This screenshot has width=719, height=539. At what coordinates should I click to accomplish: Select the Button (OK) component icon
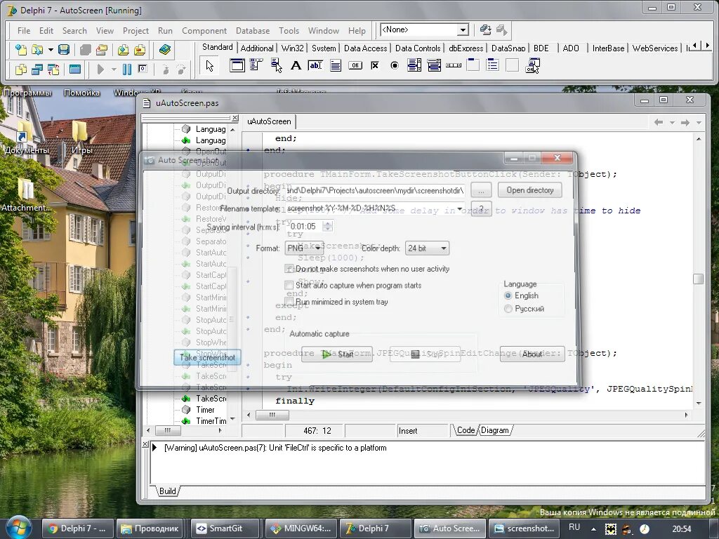click(355, 65)
